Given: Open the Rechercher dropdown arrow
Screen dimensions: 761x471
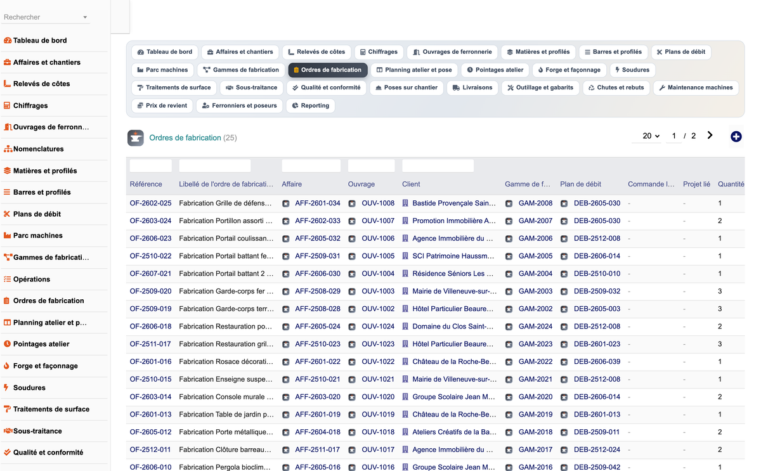Looking at the screenshot, I should coord(85,18).
